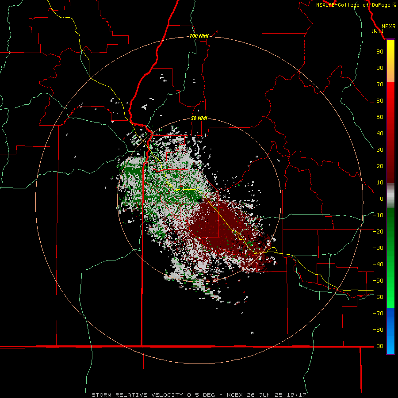Click the 80 value on velocity scale
The height and width of the screenshot is (398, 398).
[380, 68]
